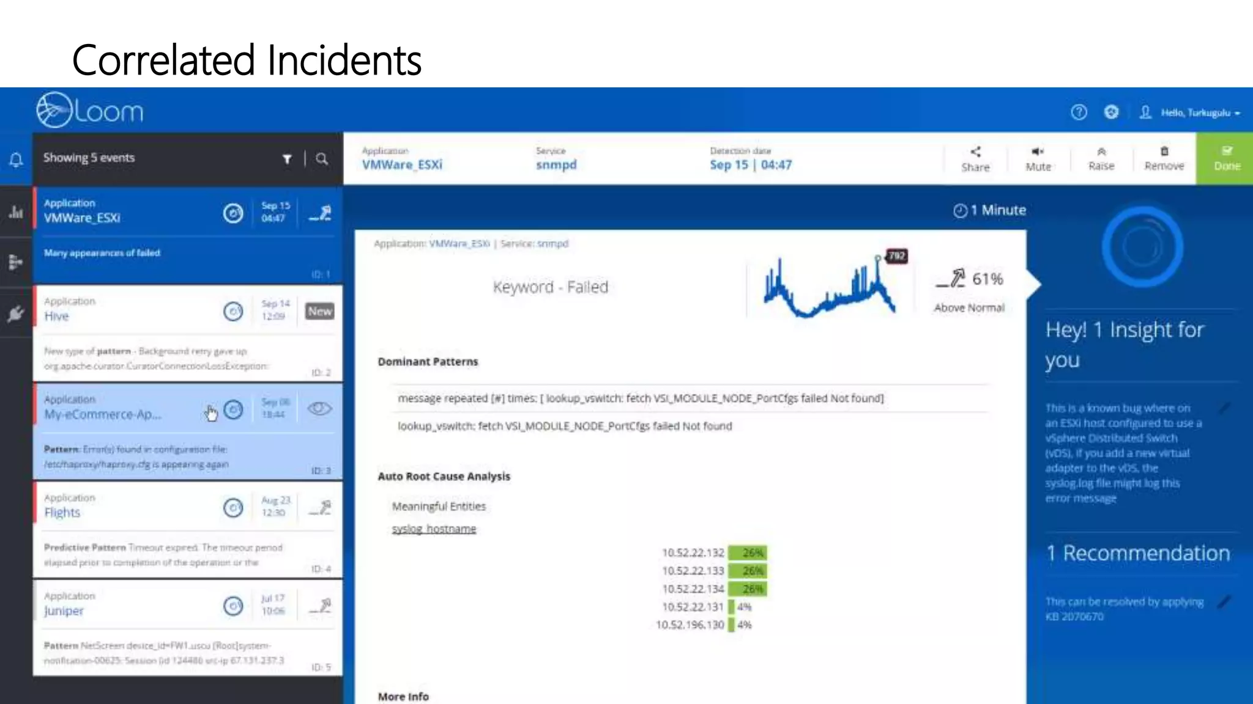This screenshot has width=1253, height=704.
Task: Click the 792 peak marker on chart
Action: pyautogui.click(x=896, y=256)
